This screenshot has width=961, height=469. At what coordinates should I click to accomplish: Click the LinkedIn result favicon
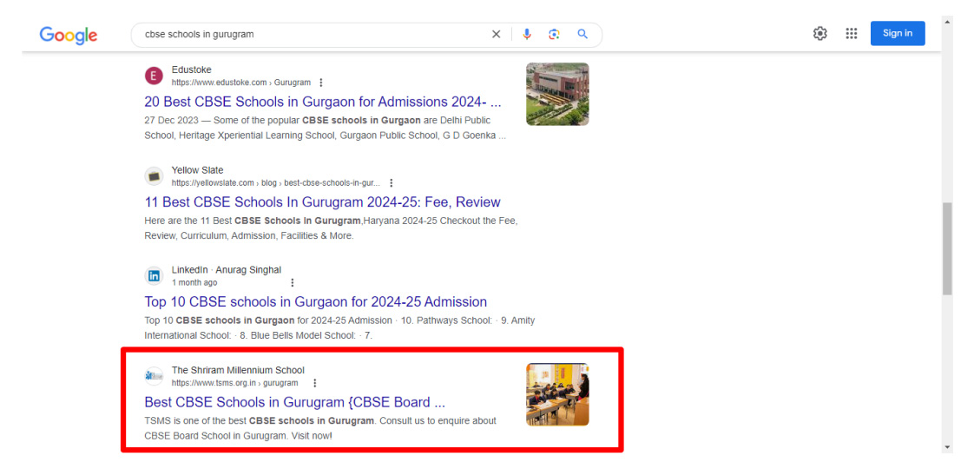pyautogui.click(x=154, y=276)
